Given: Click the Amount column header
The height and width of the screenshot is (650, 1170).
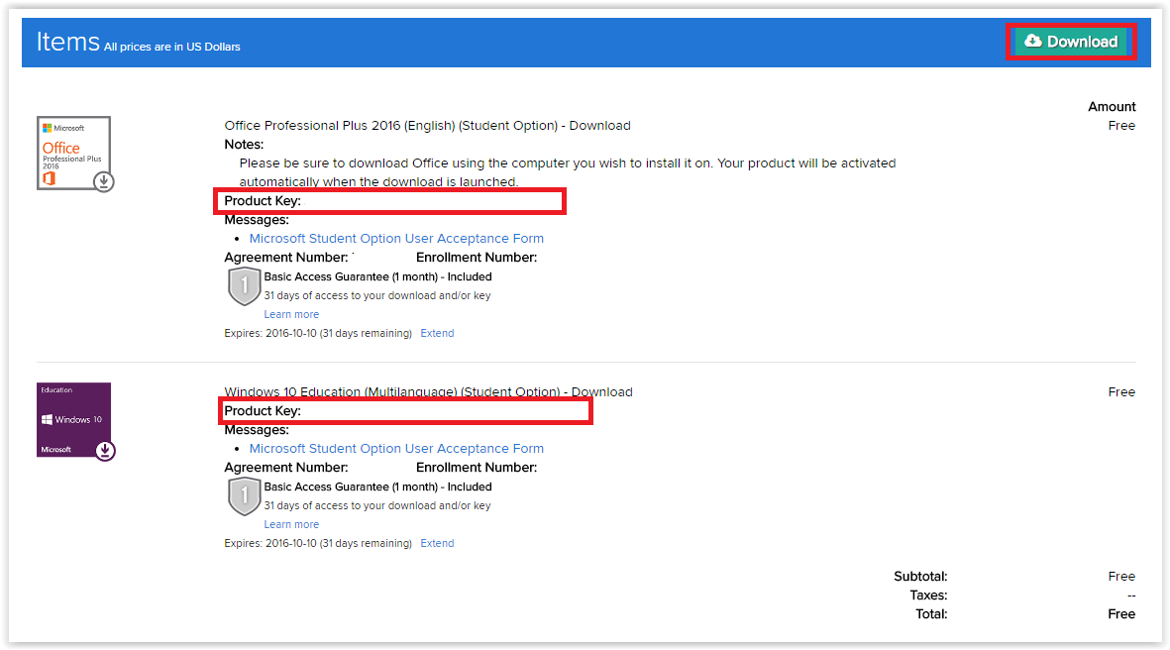Looking at the screenshot, I should [x=1111, y=107].
